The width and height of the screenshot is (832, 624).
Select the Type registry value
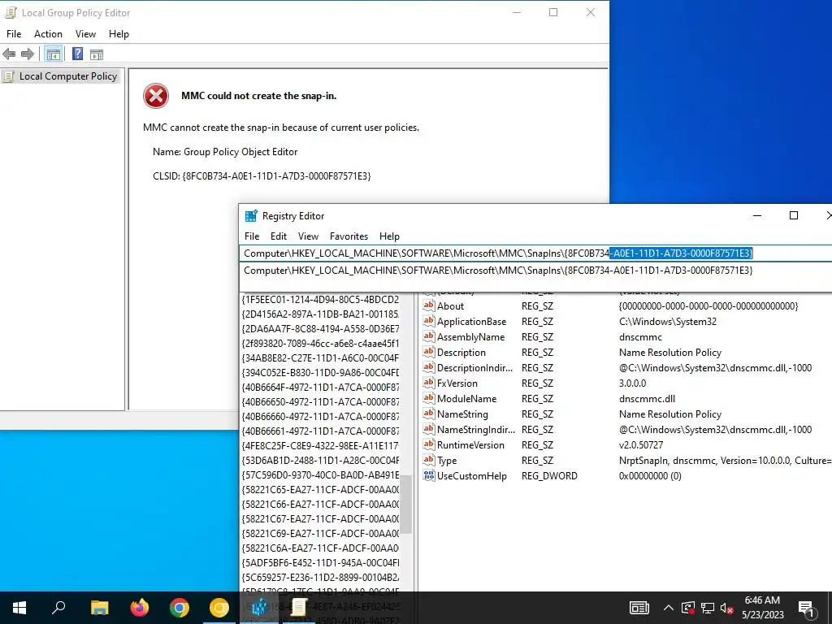[x=447, y=461]
